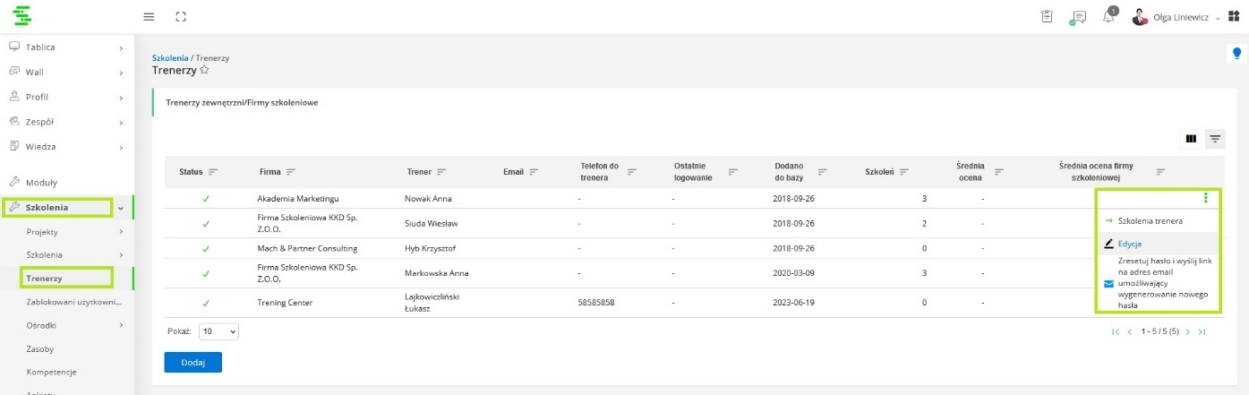Image resolution: width=1249 pixels, height=395 pixels.
Task: Click the Dodaj button
Action: pyautogui.click(x=192, y=362)
